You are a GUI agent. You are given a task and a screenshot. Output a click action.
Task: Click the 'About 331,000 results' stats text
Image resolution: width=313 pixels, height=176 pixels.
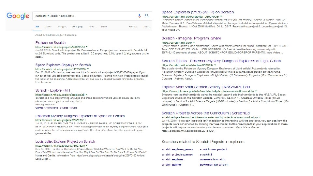pyautogui.click(x=56, y=35)
